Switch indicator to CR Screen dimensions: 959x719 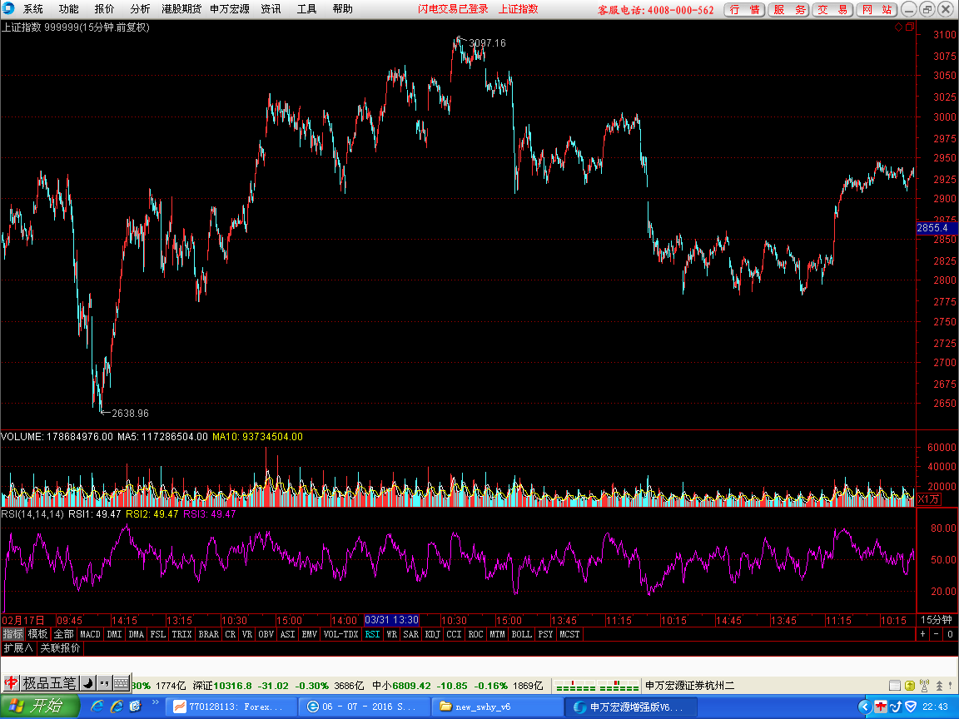coord(230,634)
